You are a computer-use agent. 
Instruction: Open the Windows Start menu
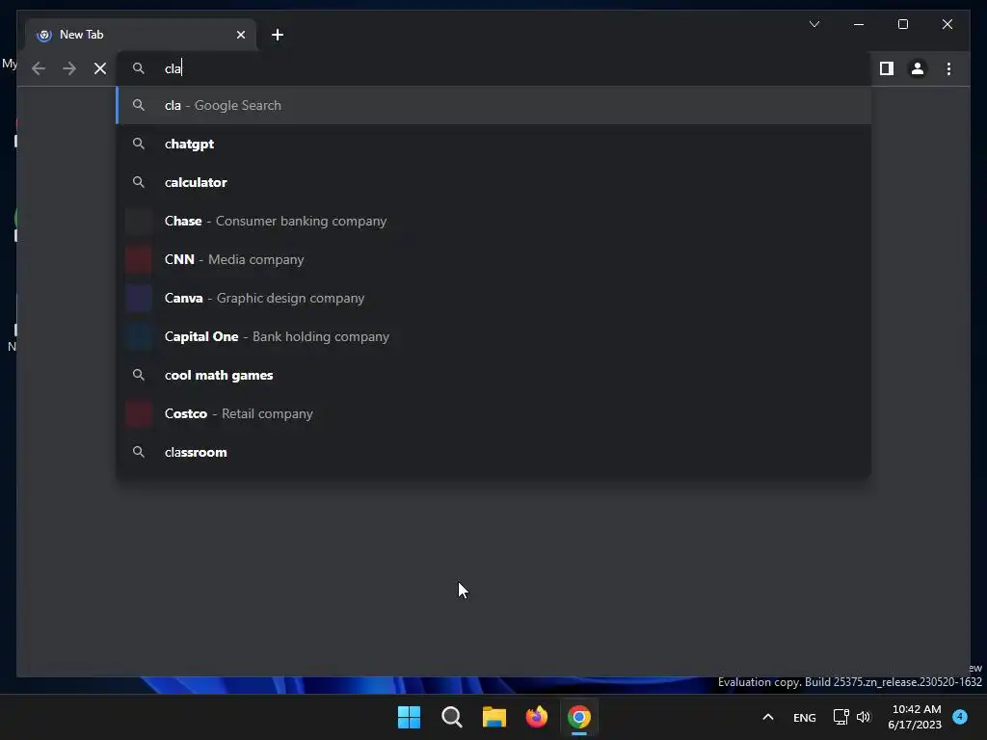(x=409, y=717)
